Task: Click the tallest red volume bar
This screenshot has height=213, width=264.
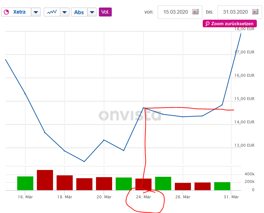Action: [45, 180]
